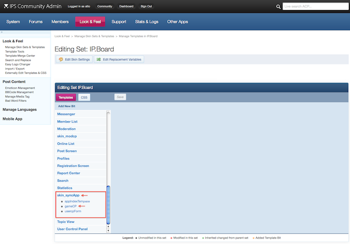
Task: Open Manage Skin Sets & Templates sidebar link
Action: click(25, 47)
